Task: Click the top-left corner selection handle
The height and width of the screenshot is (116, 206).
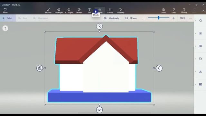Action: point(45,32)
